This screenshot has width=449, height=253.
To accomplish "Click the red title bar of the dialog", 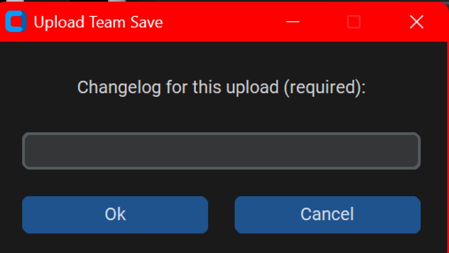I will (210, 22).
